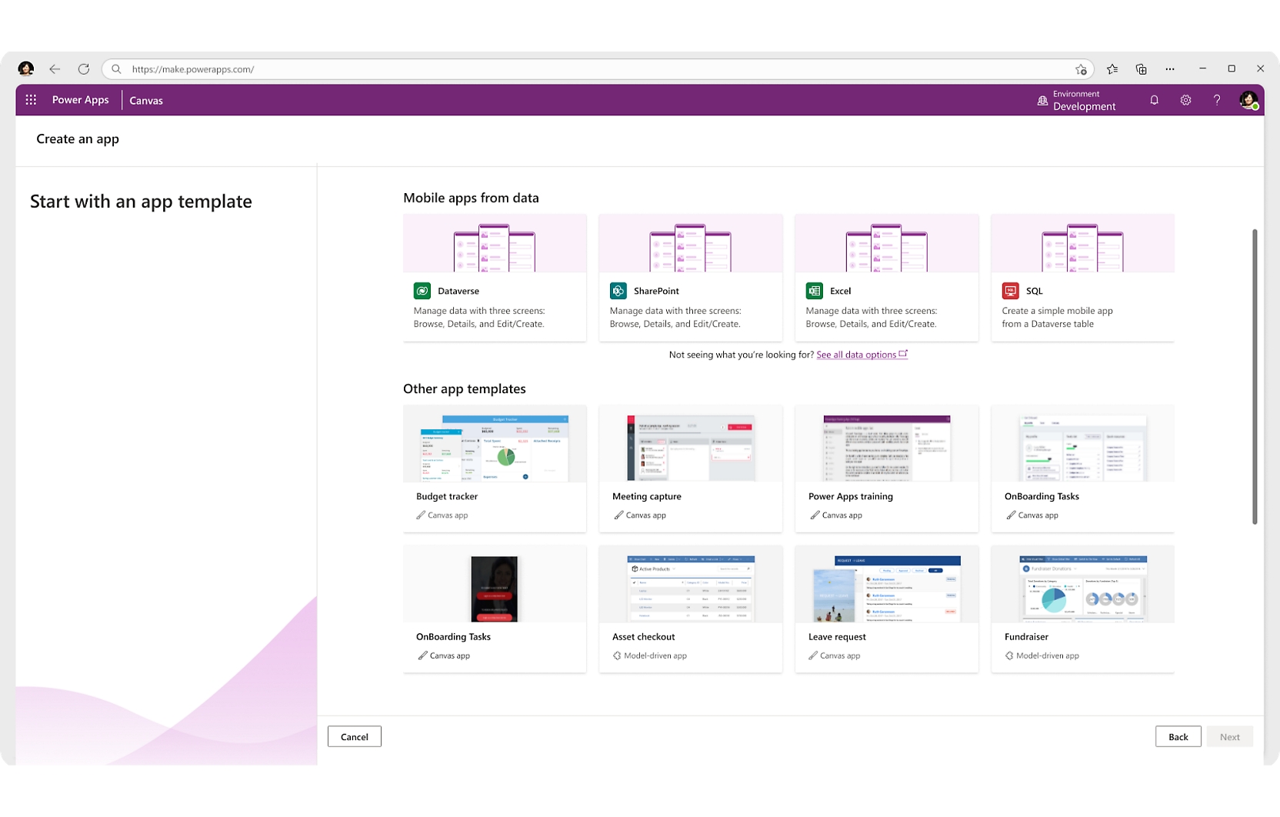Click 'Other app templates' heading
Viewport: 1280px width, 817px height.
click(x=465, y=389)
